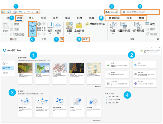Switch to the 分析 (Analysis) ribbon tab
The height and width of the screenshot is (124, 163).
coord(43,18)
